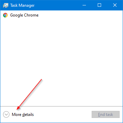Viewport: 123px width, 123px height.
Task: Show the full view using the down-chevron circle
Action: click(x=6, y=115)
